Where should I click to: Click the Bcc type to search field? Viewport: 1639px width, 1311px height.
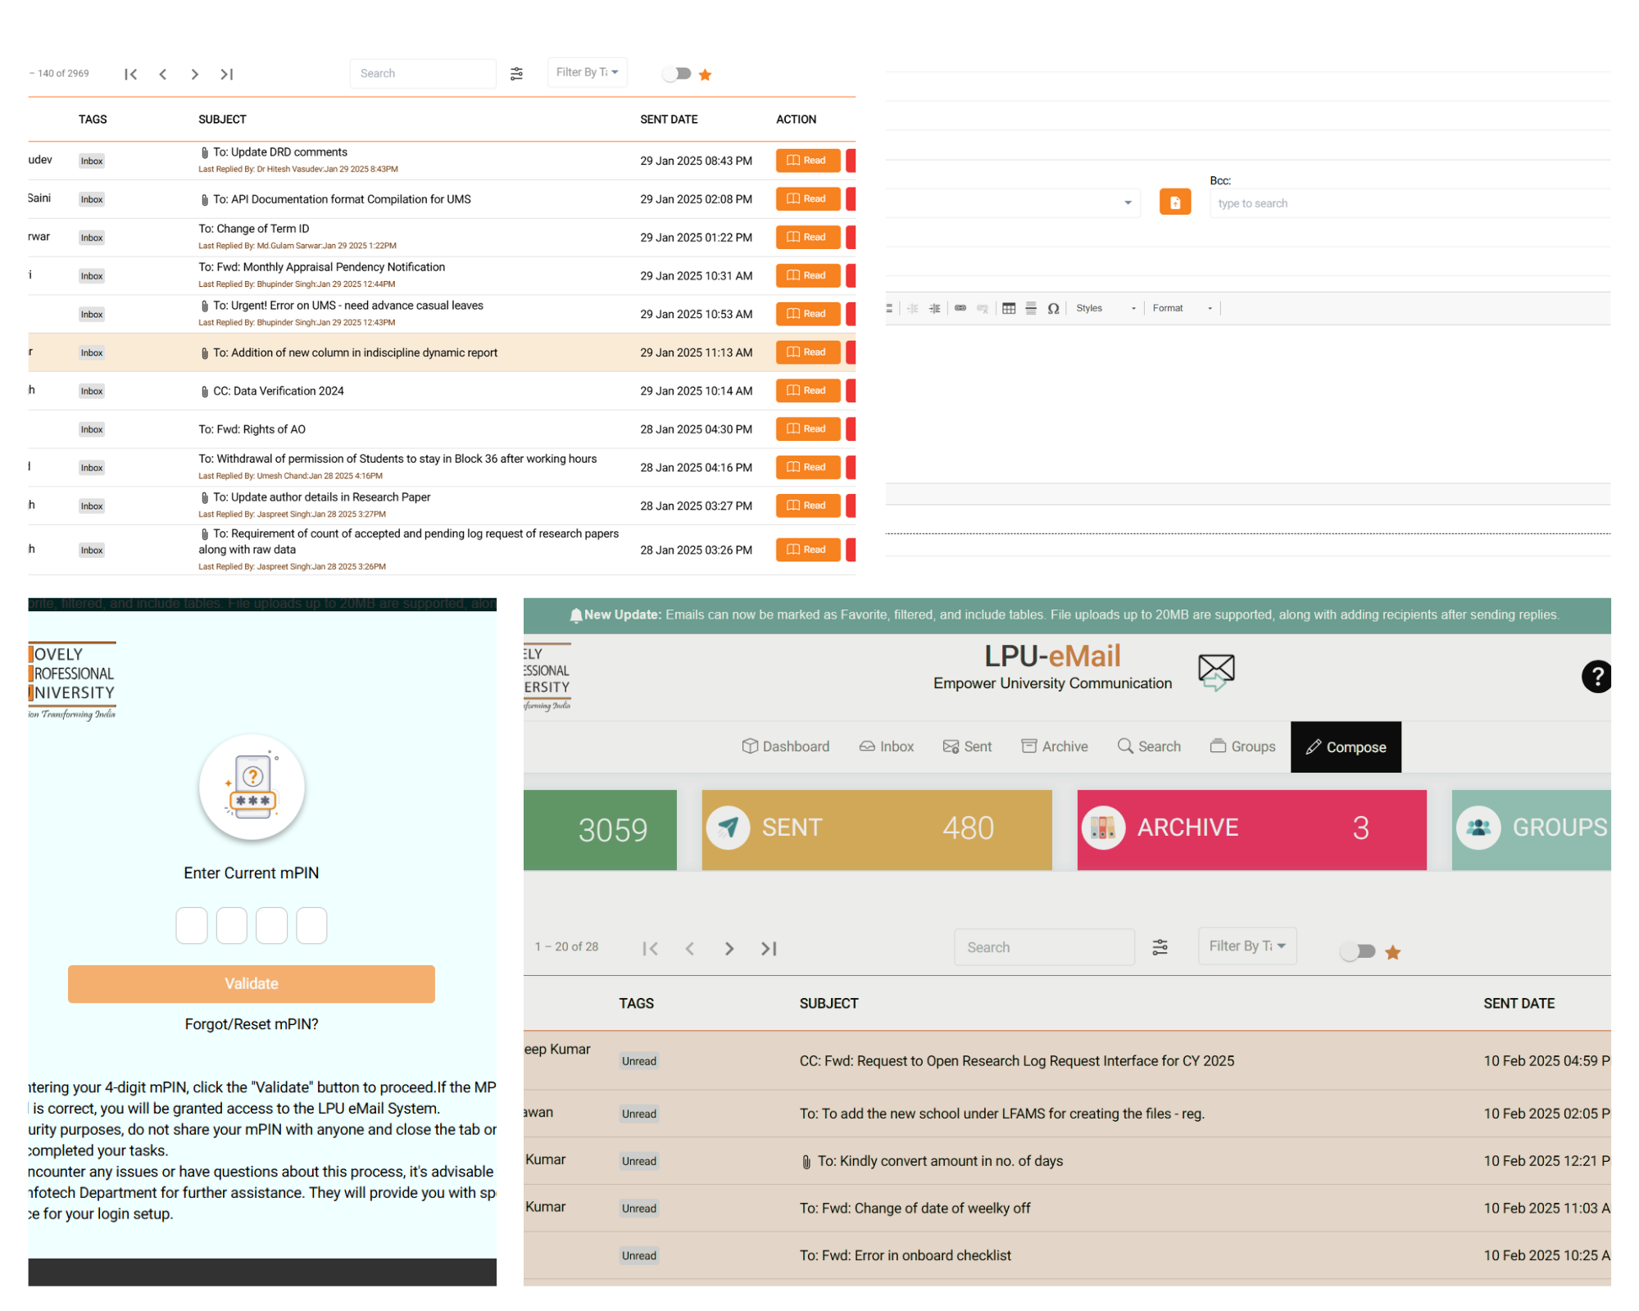pyautogui.click(x=1410, y=203)
